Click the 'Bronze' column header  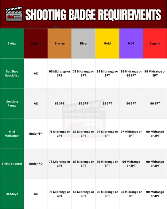click(60, 43)
